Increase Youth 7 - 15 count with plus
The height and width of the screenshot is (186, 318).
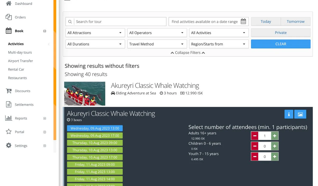click(275, 157)
